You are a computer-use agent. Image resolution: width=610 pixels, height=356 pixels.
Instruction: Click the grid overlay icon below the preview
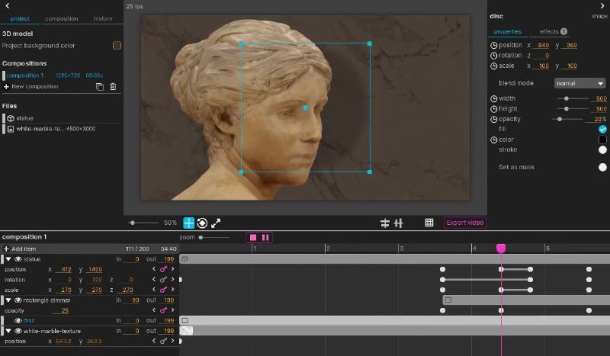click(429, 223)
